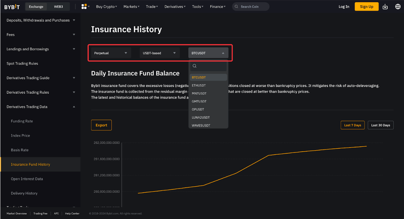This screenshot has width=404, height=219.
Task: Switch to WEB3 mode
Action: pos(59,6)
